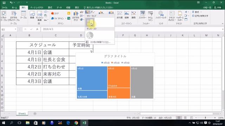The width and height of the screenshot is (225, 126).
Task: Click the yellow Bing Maps add-in icon
Action: [x=69, y=13]
